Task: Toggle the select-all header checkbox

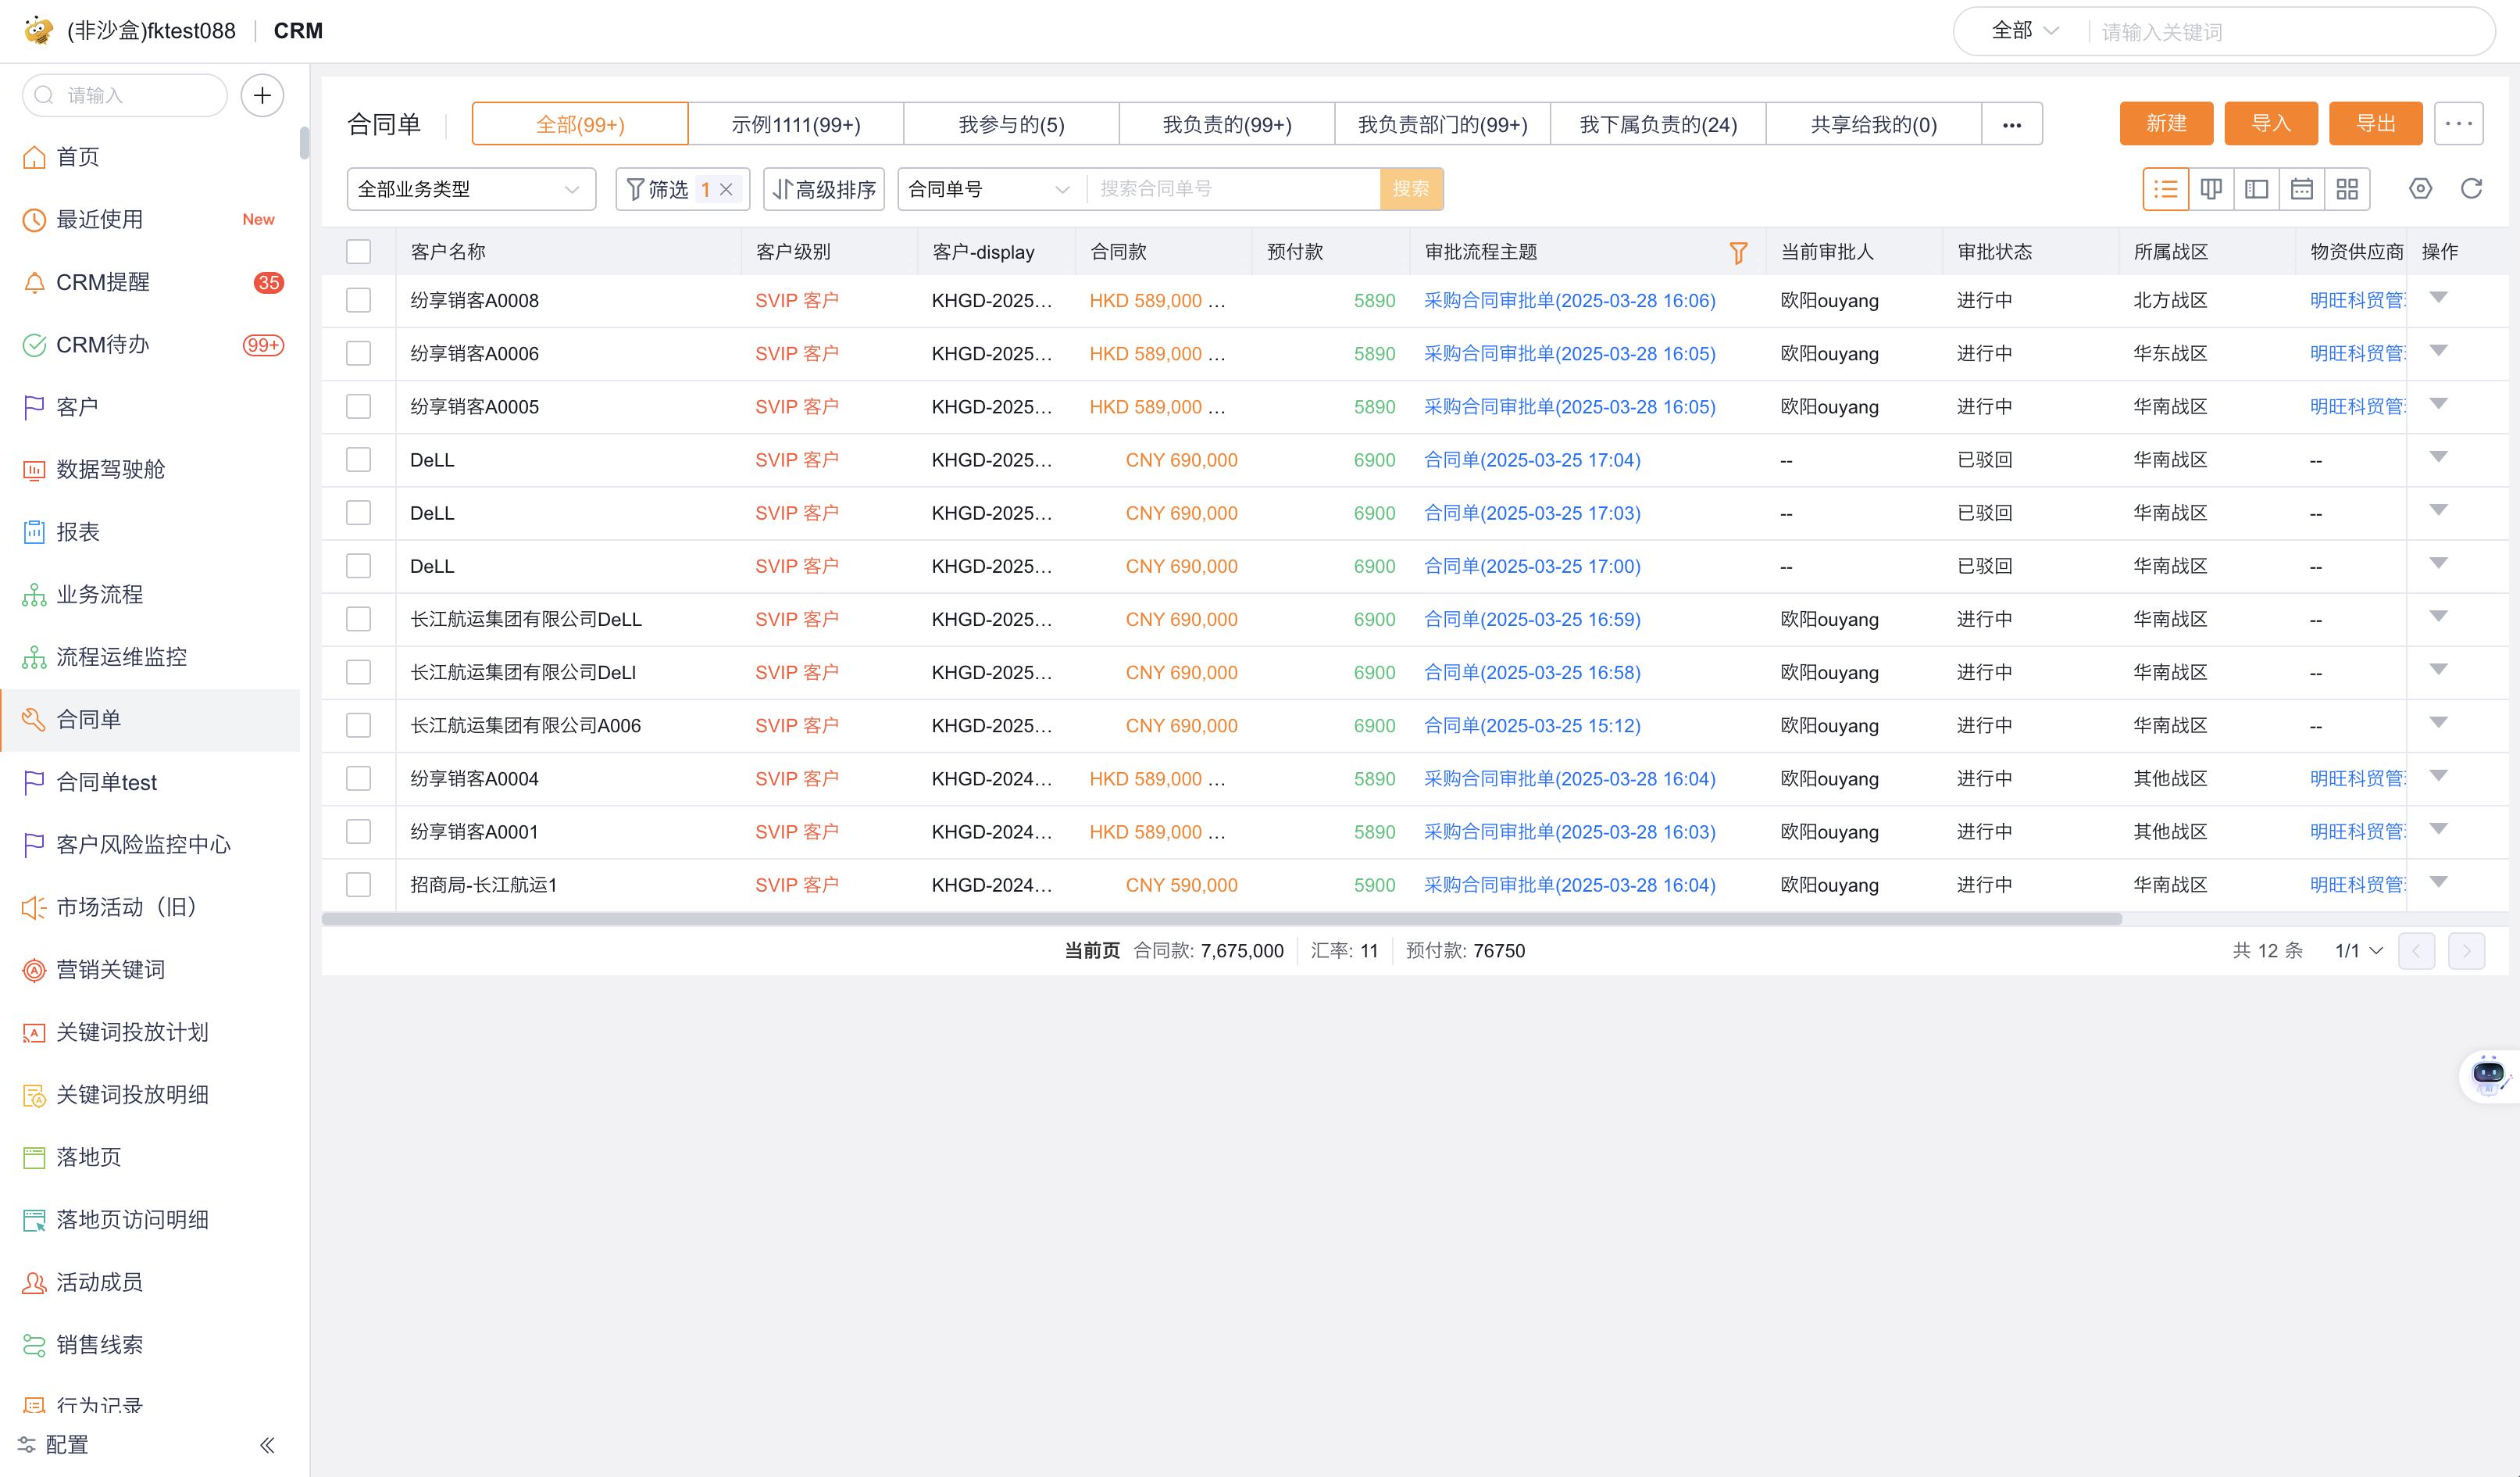Action: coord(358,251)
